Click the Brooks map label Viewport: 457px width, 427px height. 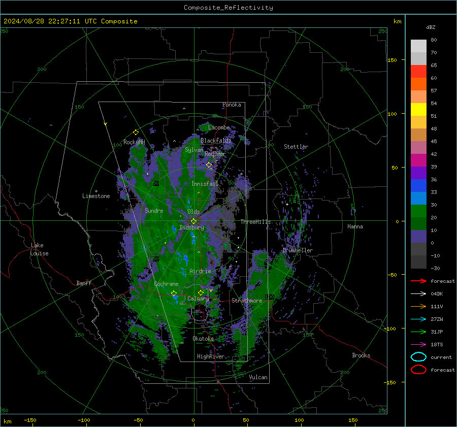click(x=361, y=355)
